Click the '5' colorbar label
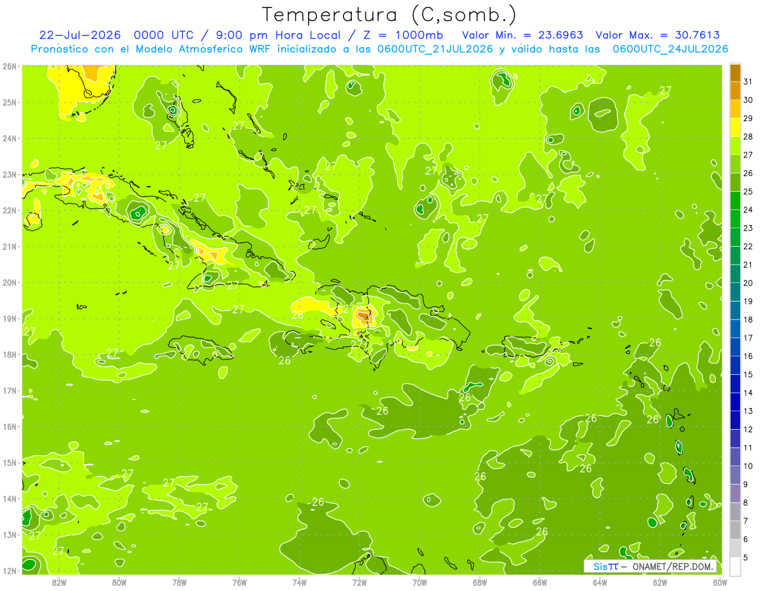Viewport: 765px width, 591px height. coord(745,557)
